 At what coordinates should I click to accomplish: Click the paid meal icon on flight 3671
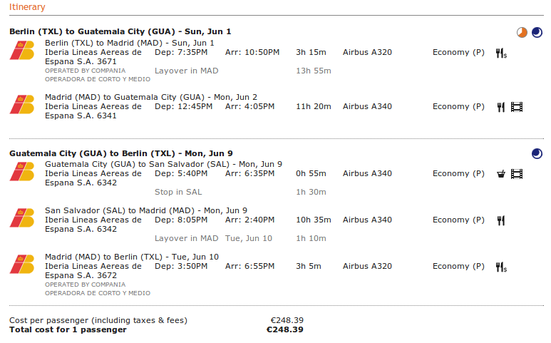click(501, 53)
